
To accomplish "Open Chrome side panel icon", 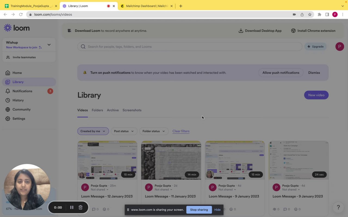I will [327, 14].
